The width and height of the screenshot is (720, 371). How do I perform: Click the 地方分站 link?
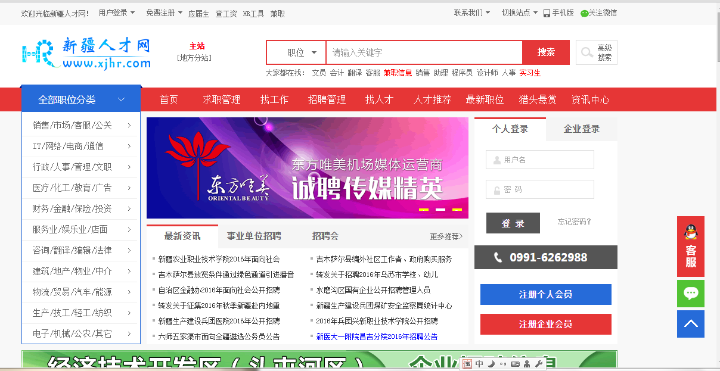coord(194,58)
